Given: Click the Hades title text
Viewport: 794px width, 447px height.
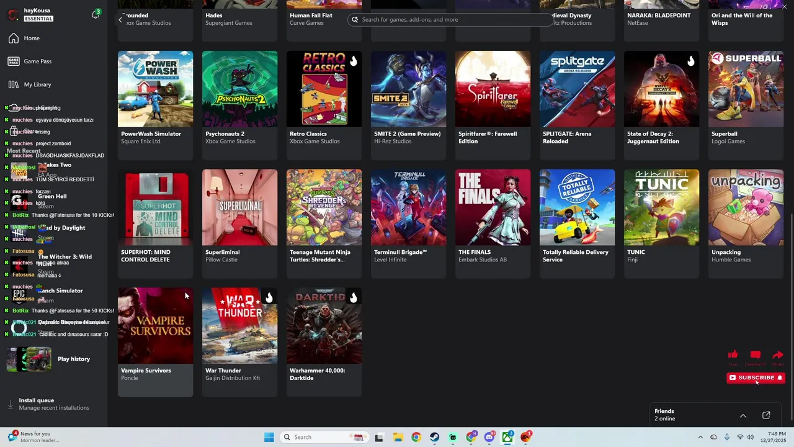Looking at the screenshot, I should tap(214, 16).
